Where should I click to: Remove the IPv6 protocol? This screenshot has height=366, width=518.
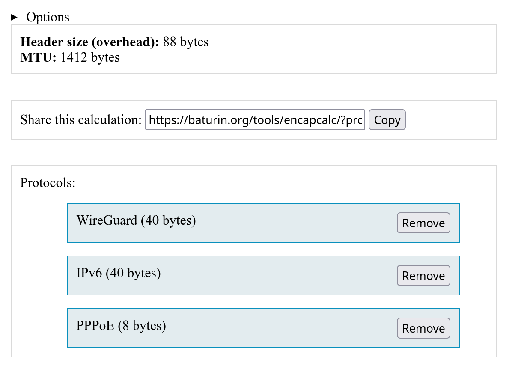423,276
